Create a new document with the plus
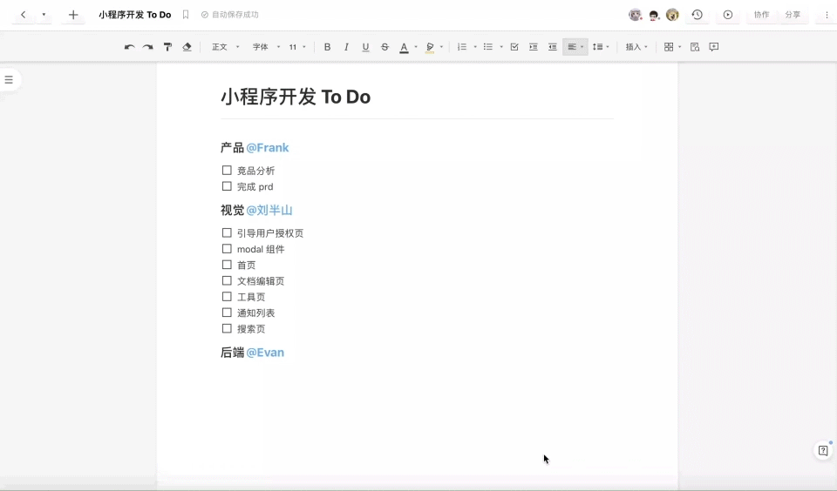837x491 pixels. click(x=73, y=15)
